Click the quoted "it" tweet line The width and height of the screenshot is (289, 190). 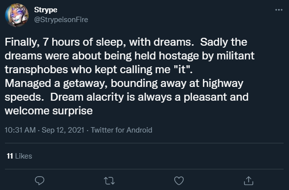(x=98, y=70)
